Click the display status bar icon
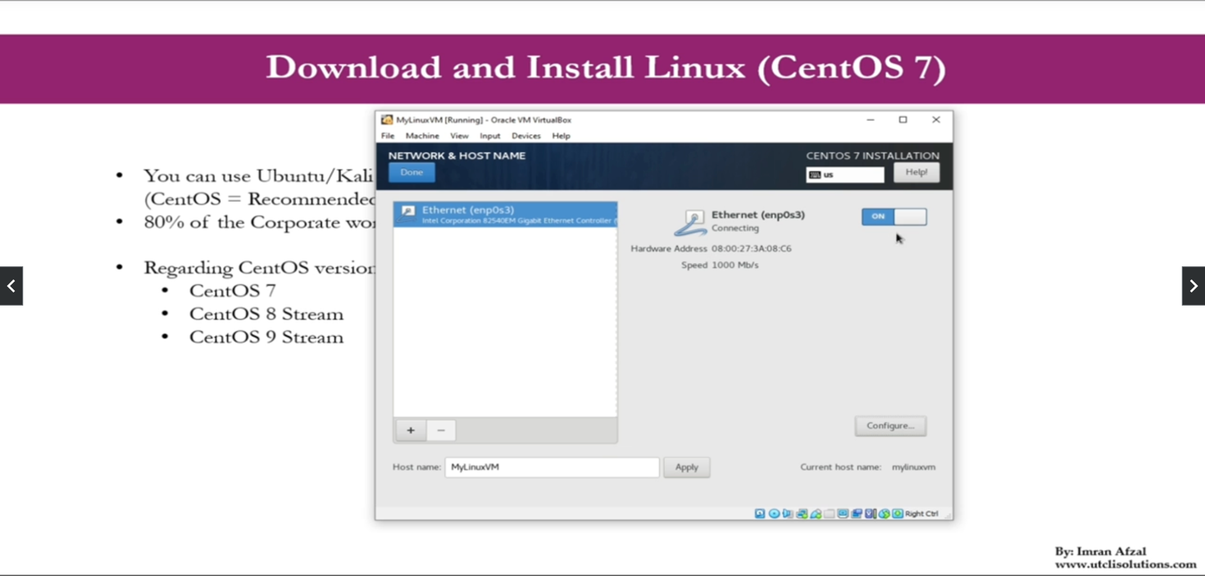This screenshot has height=576, width=1205. tap(843, 514)
